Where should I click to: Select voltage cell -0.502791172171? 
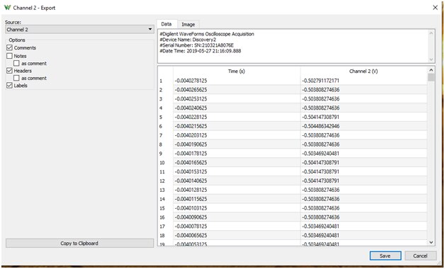[x=364, y=81]
